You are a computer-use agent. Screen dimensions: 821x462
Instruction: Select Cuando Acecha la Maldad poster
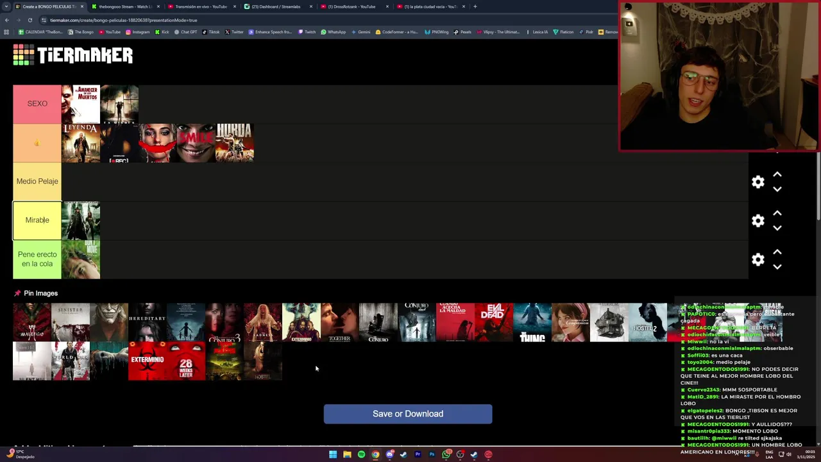[x=455, y=322]
